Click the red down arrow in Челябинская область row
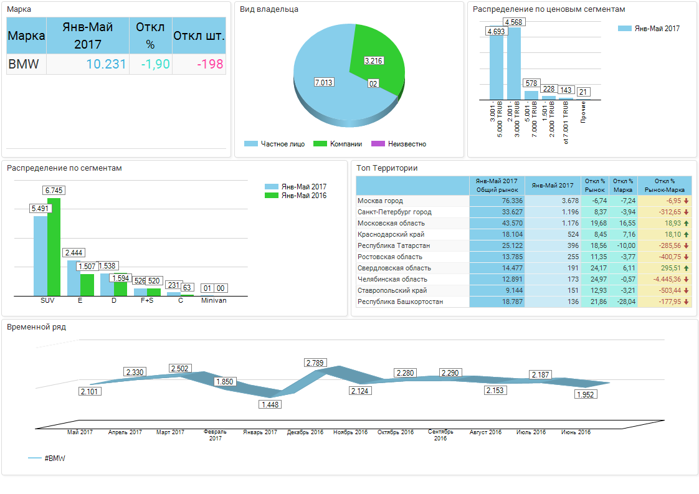Image resolution: width=699 pixels, height=494 pixels. click(686, 280)
